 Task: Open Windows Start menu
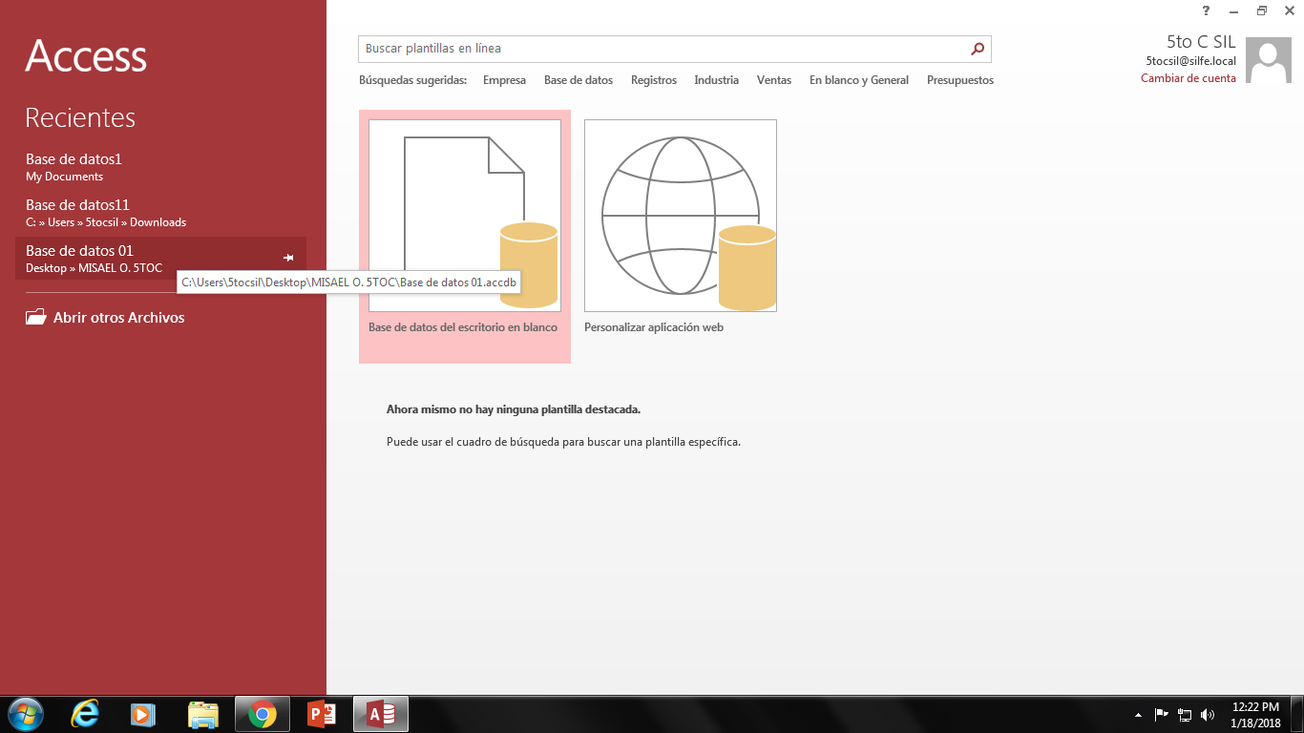tap(25, 714)
